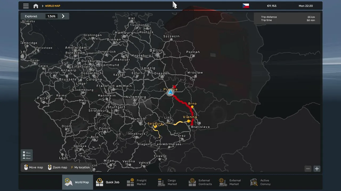
Task: Go to the home screen icon
Action: pos(36,6)
